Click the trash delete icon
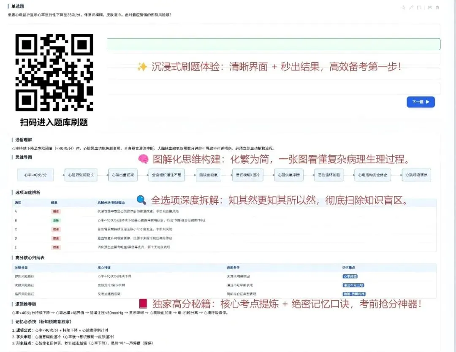Viewport: 456px width, 352px height. click(437, 8)
